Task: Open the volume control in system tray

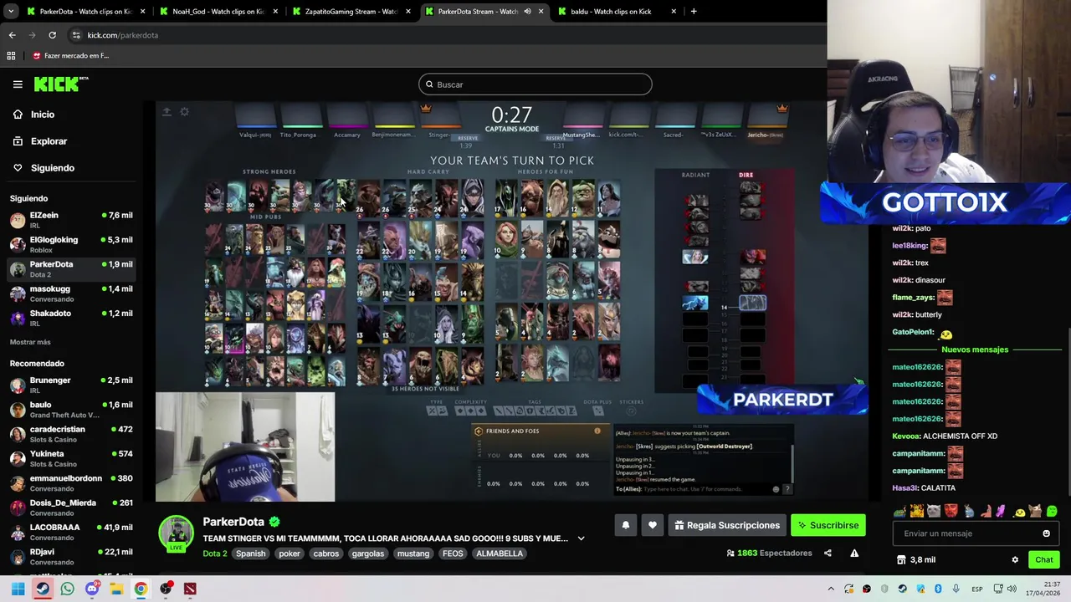Action: (1012, 589)
